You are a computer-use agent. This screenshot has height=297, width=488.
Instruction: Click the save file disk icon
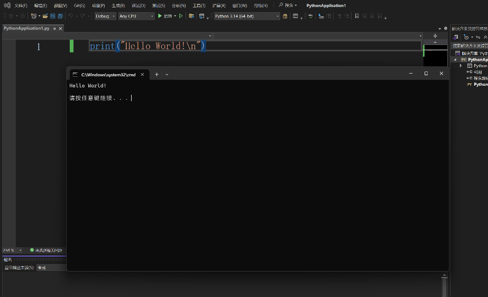tap(52, 16)
